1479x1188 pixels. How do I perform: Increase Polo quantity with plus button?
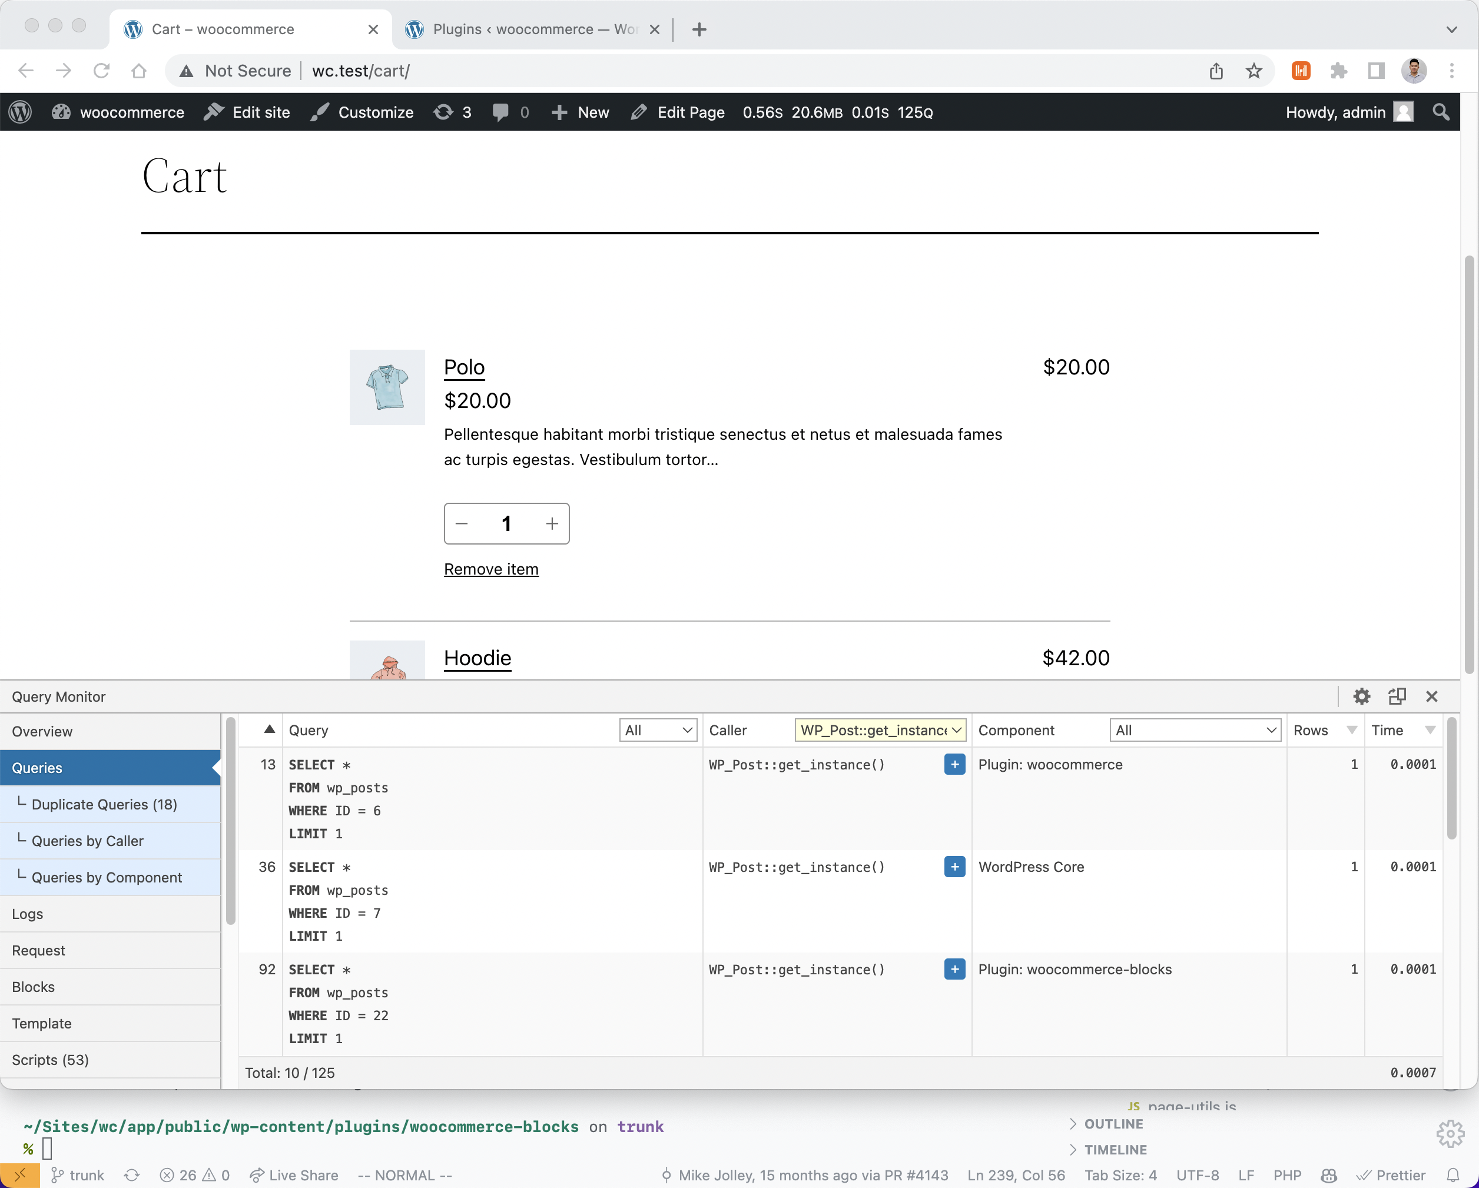[x=552, y=523]
